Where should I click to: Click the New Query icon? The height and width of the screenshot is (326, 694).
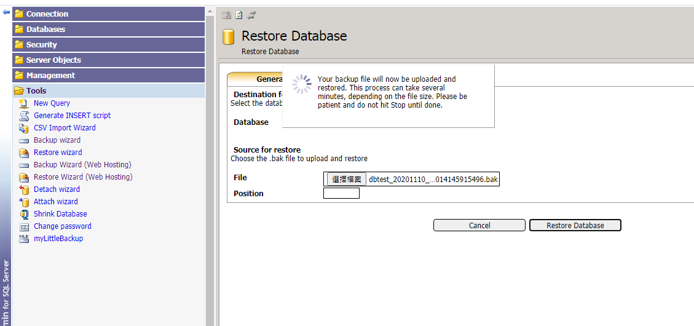pyautogui.click(x=24, y=103)
